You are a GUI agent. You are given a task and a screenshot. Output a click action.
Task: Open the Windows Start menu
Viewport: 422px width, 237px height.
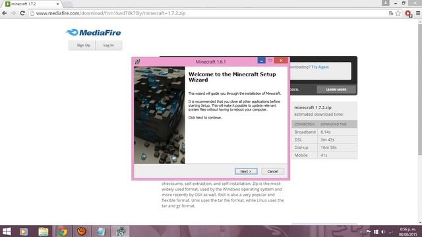[x=7, y=231]
